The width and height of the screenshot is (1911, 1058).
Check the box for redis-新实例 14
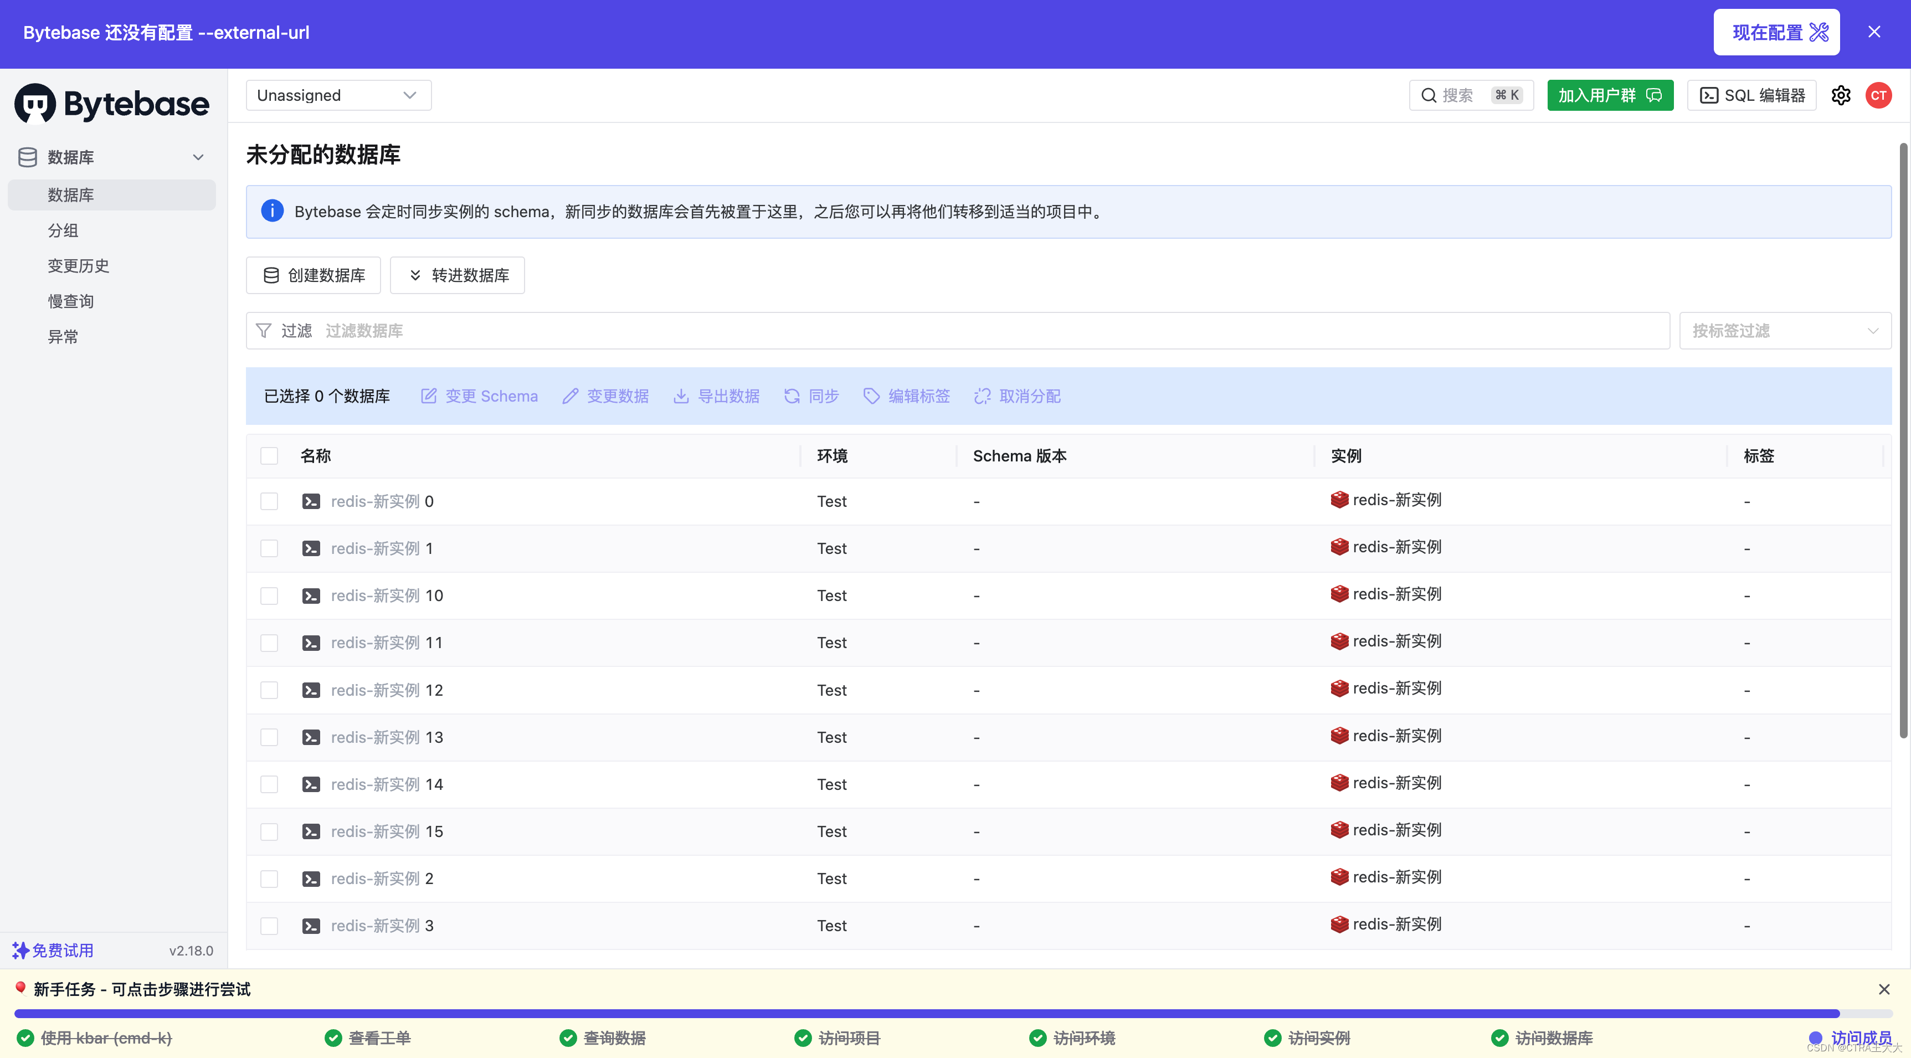click(269, 784)
